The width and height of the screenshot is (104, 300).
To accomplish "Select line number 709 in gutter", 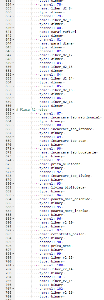I will [x=9, y=297].
